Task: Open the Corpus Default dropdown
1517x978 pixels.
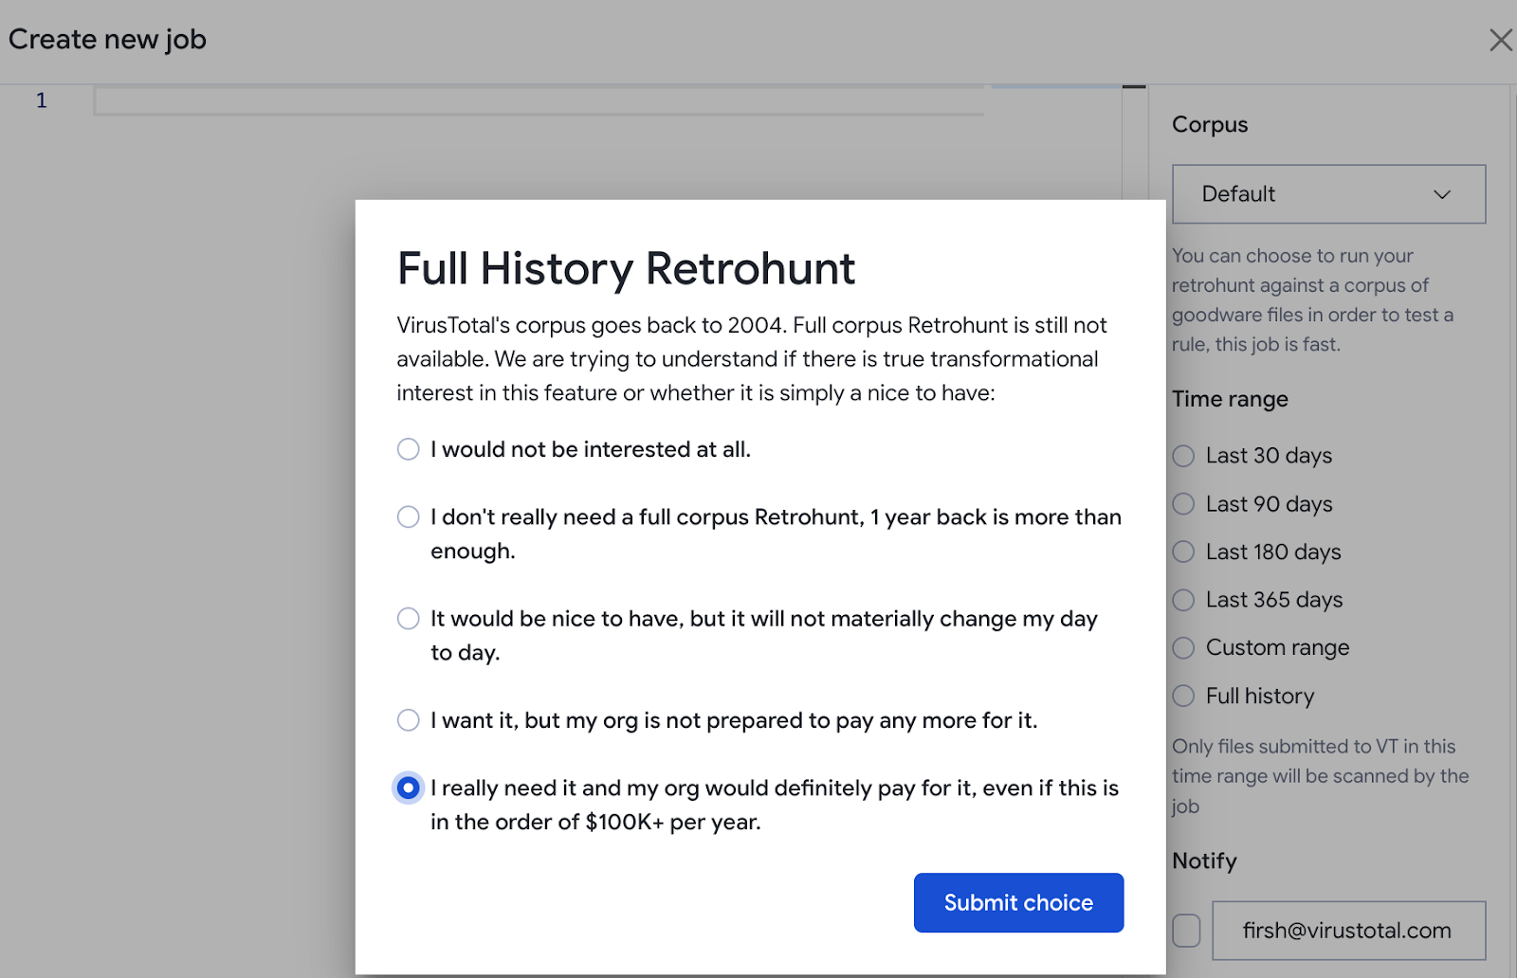Action: (1328, 194)
